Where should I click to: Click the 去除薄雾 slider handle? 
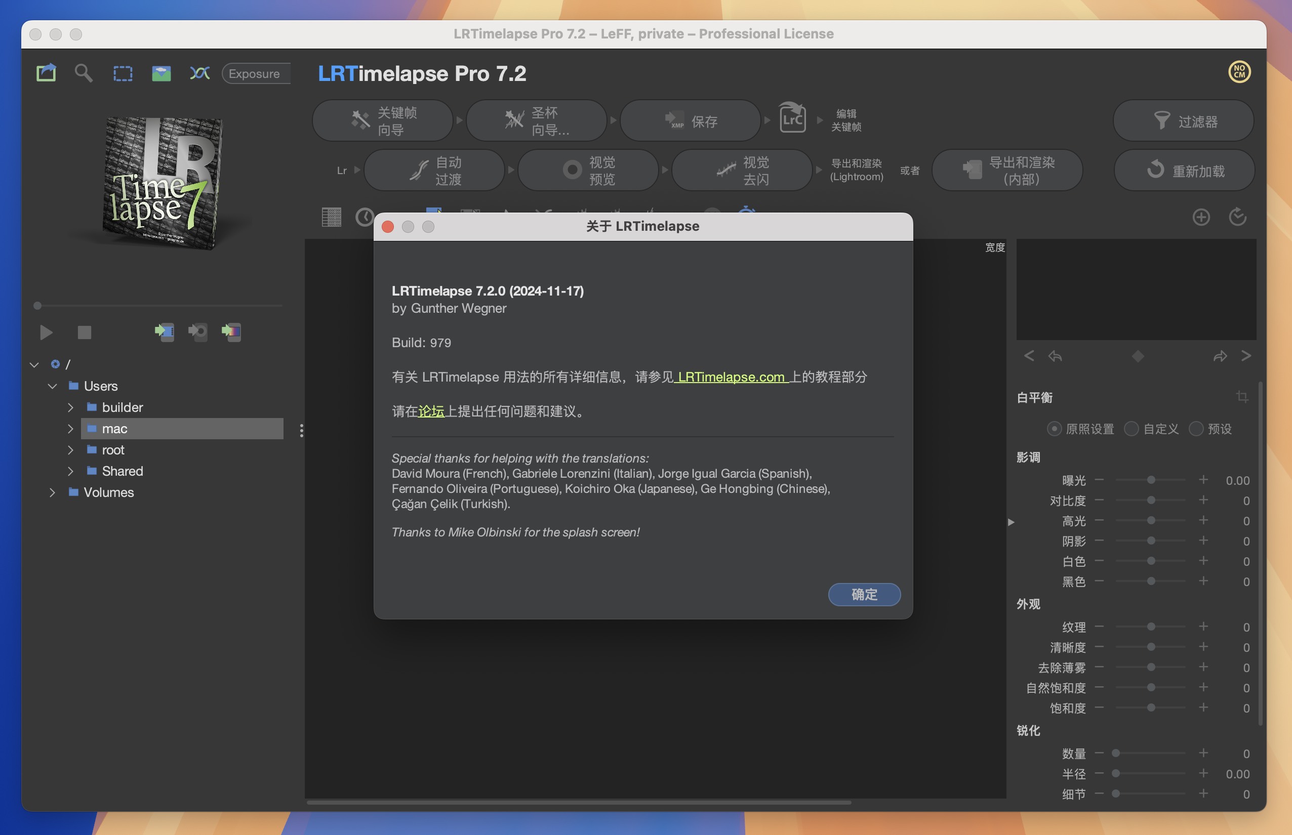(1151, 667)
